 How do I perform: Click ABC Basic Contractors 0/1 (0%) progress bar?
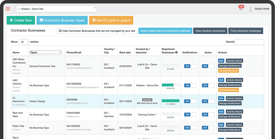coord(171,66)
